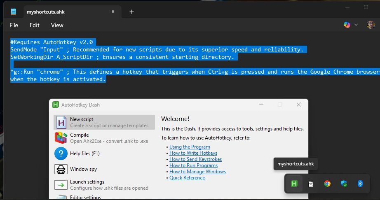Click the Help files question mark icon
Image resolution: width=380 pixels, height=200 pixels.
pyautogui.click(x=61, y=153)
